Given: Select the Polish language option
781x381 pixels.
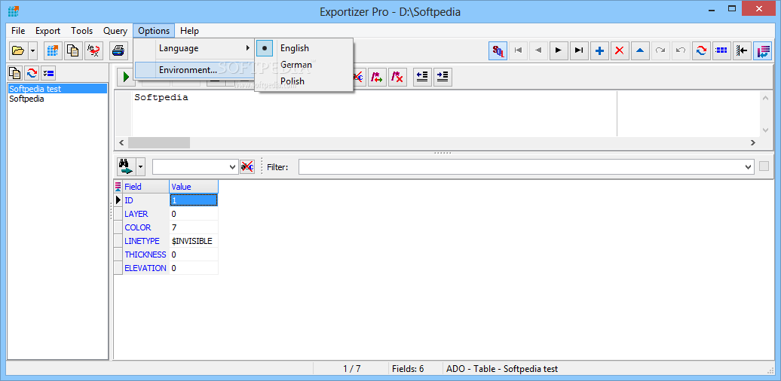Looking at the screenshot, I should point(305,81).
